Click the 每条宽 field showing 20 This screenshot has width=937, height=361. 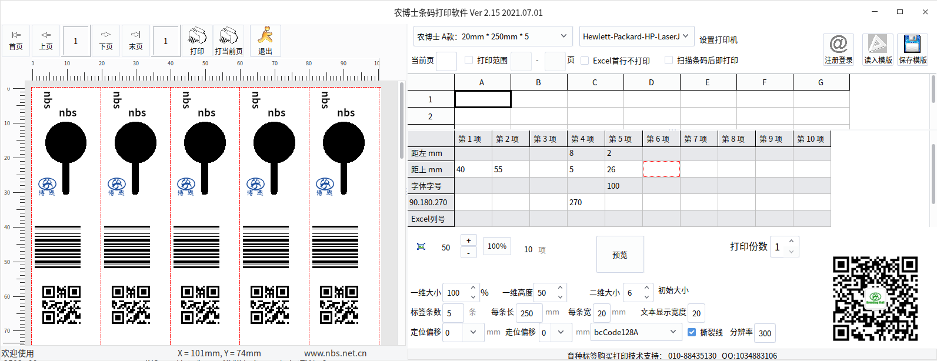tap(602, 313)
